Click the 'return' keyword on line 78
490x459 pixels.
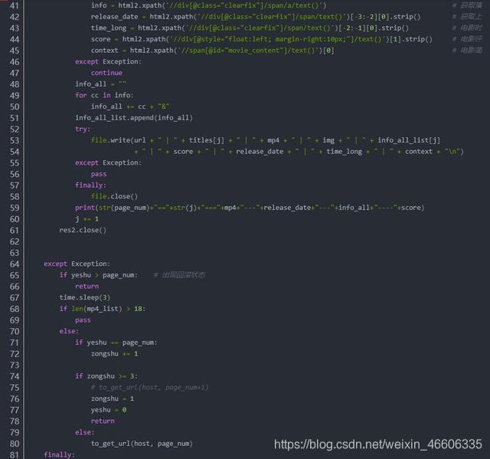coord(103,421)
